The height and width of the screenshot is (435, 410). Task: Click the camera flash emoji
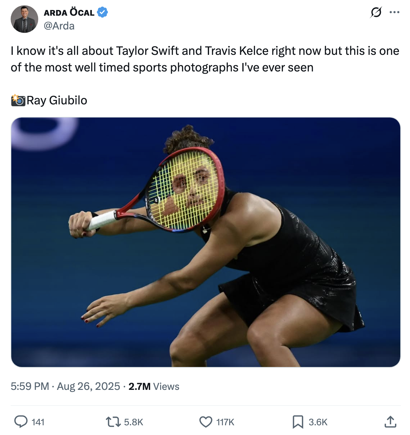(x=18, y=100)
